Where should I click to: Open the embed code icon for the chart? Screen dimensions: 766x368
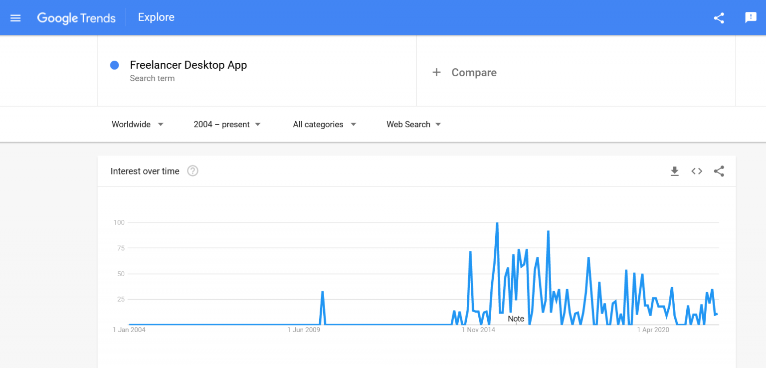(697, 171)
